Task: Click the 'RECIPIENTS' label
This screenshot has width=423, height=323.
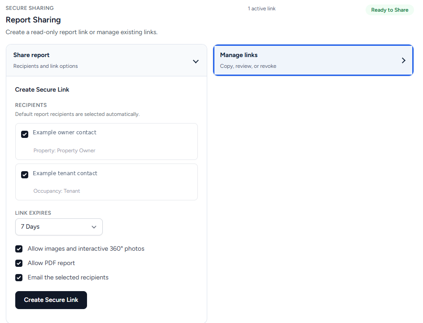Action: tap(31, 105)
